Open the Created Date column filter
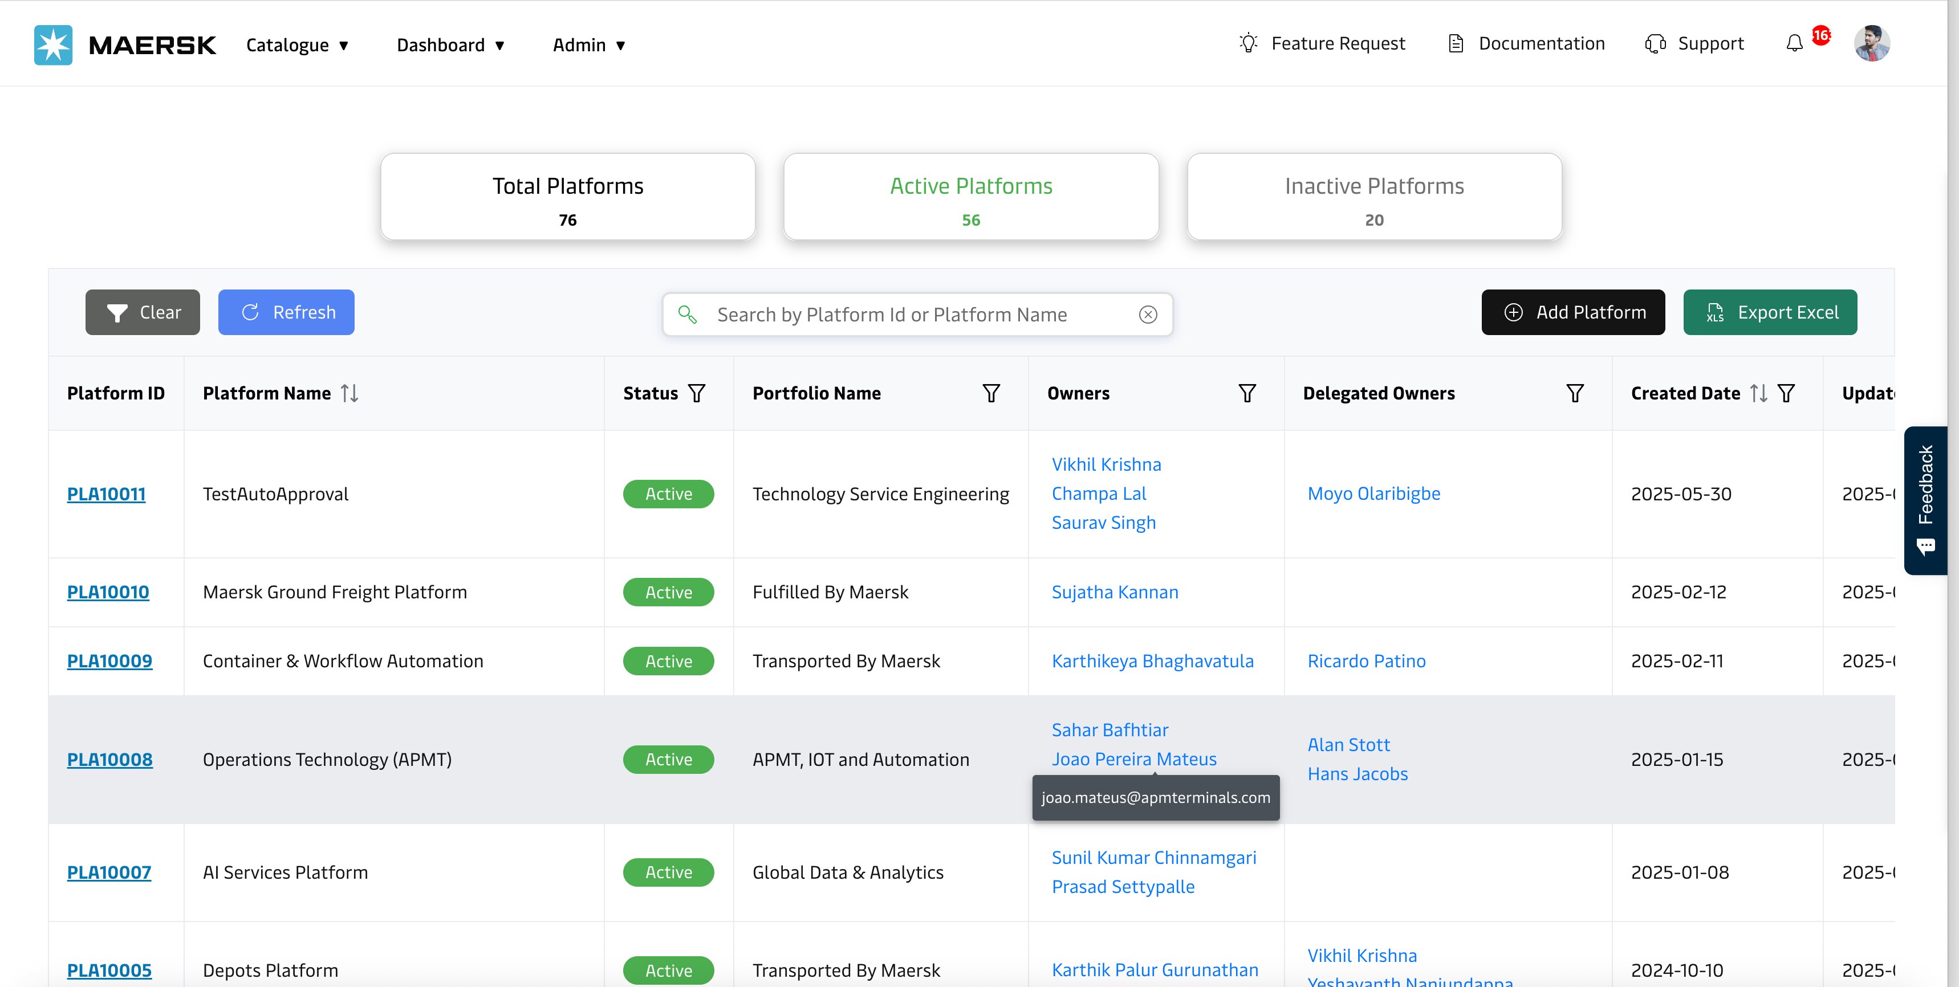 1786,393
